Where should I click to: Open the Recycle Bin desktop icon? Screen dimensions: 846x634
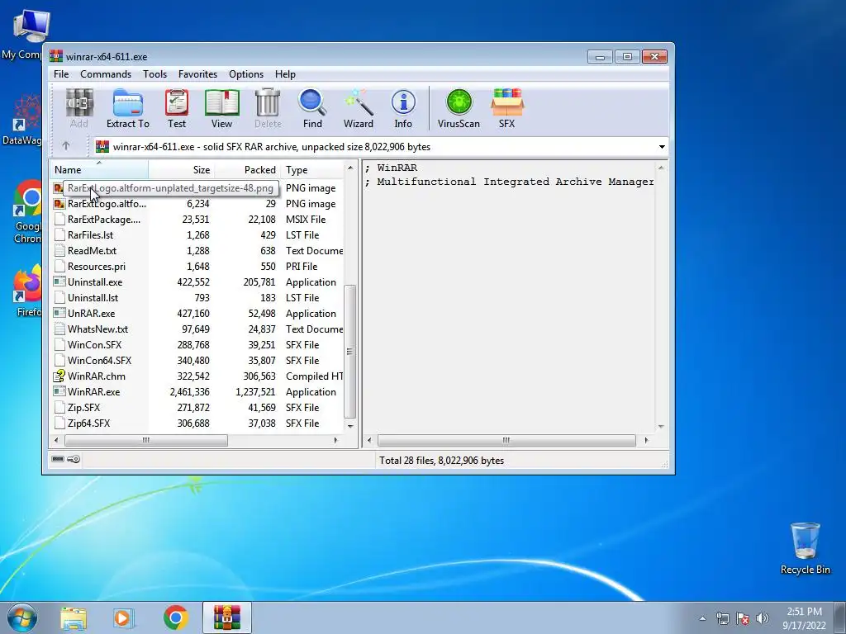click(x=805, y=548)
